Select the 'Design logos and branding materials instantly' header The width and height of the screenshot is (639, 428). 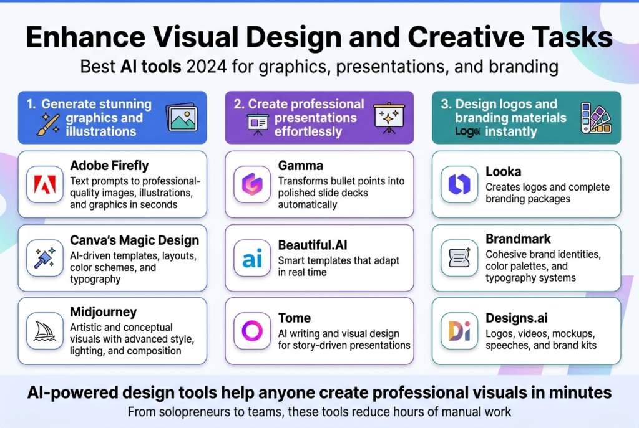pos(527,118)
